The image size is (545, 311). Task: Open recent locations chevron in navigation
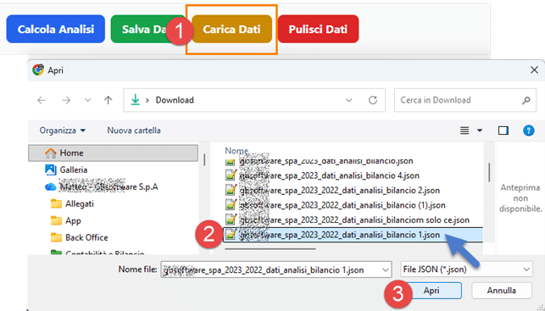pos(87,100)
